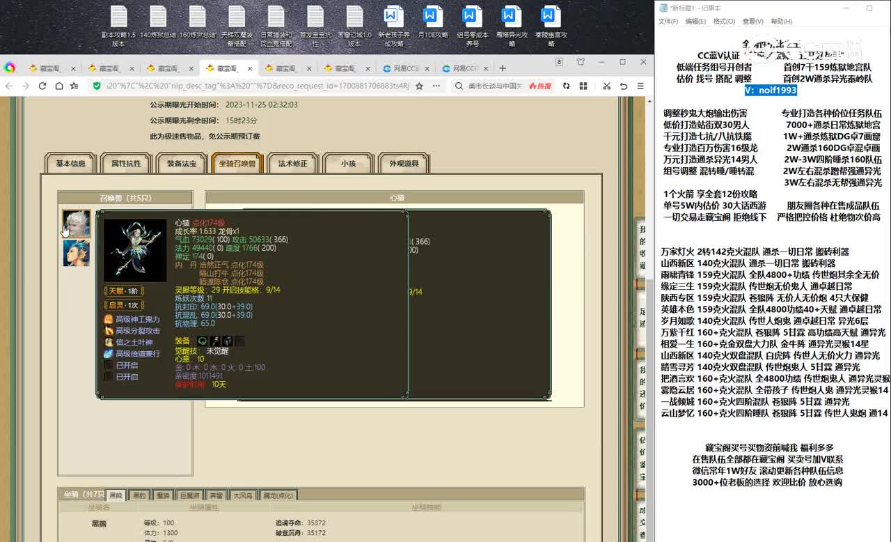Switch to the 装备法宝 tab
This screenshot has height=542, width=891.
point(182,164)
